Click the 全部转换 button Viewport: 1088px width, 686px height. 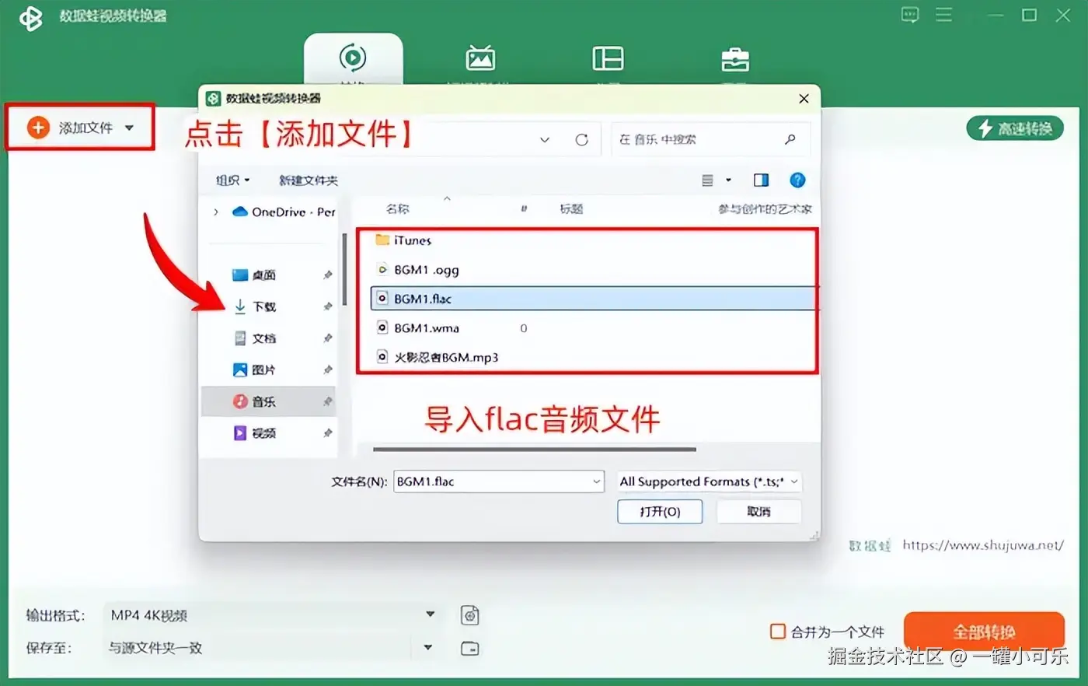[984, 632]
